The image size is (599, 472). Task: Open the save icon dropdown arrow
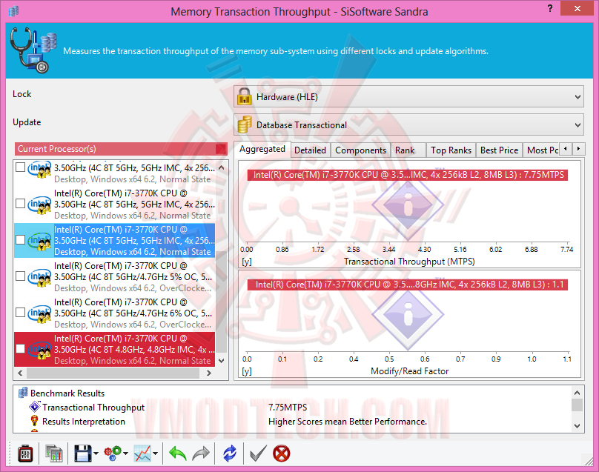[x=96, y=453]
